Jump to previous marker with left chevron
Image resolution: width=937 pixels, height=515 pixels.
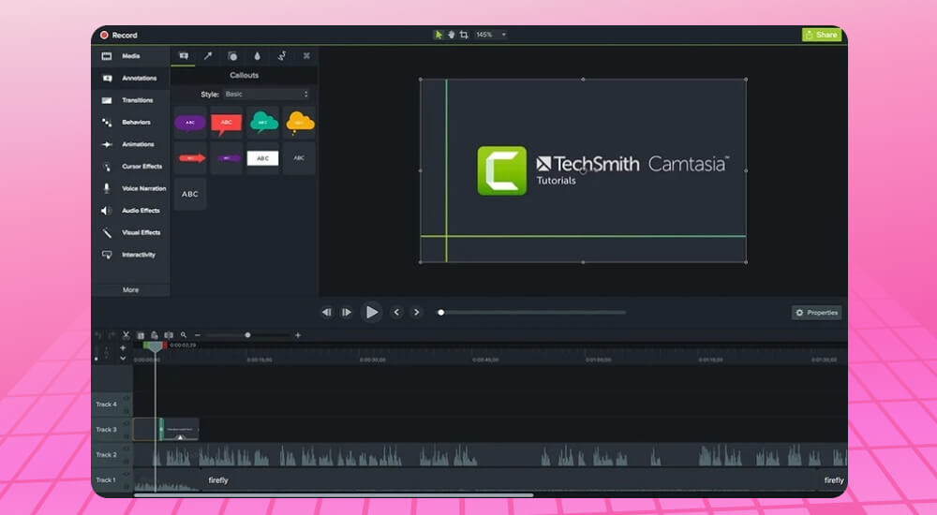(396, 313)
